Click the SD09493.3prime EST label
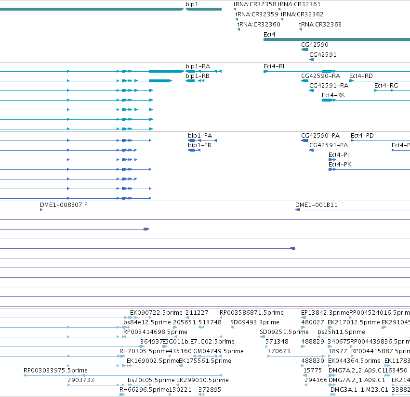 (x=255, y=322)
